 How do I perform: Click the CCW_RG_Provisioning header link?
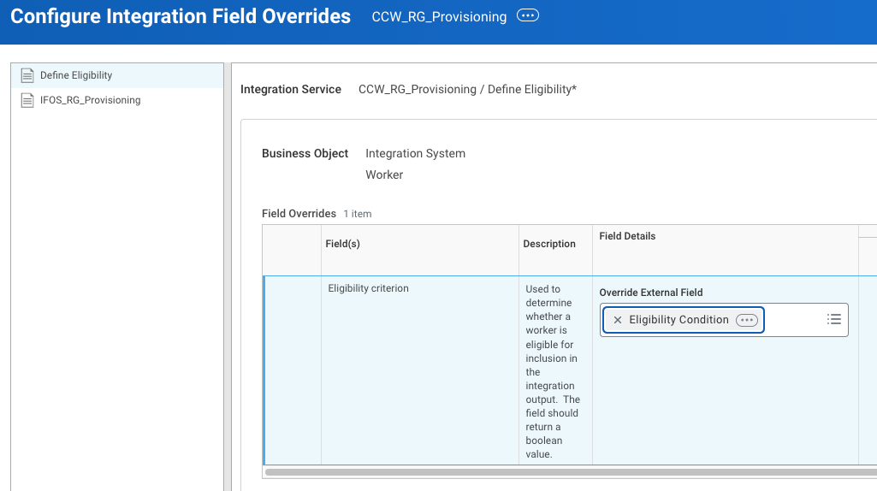click(x=439, y=17)
